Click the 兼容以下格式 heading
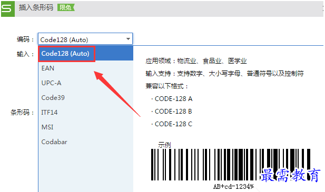 pos(167,86)
